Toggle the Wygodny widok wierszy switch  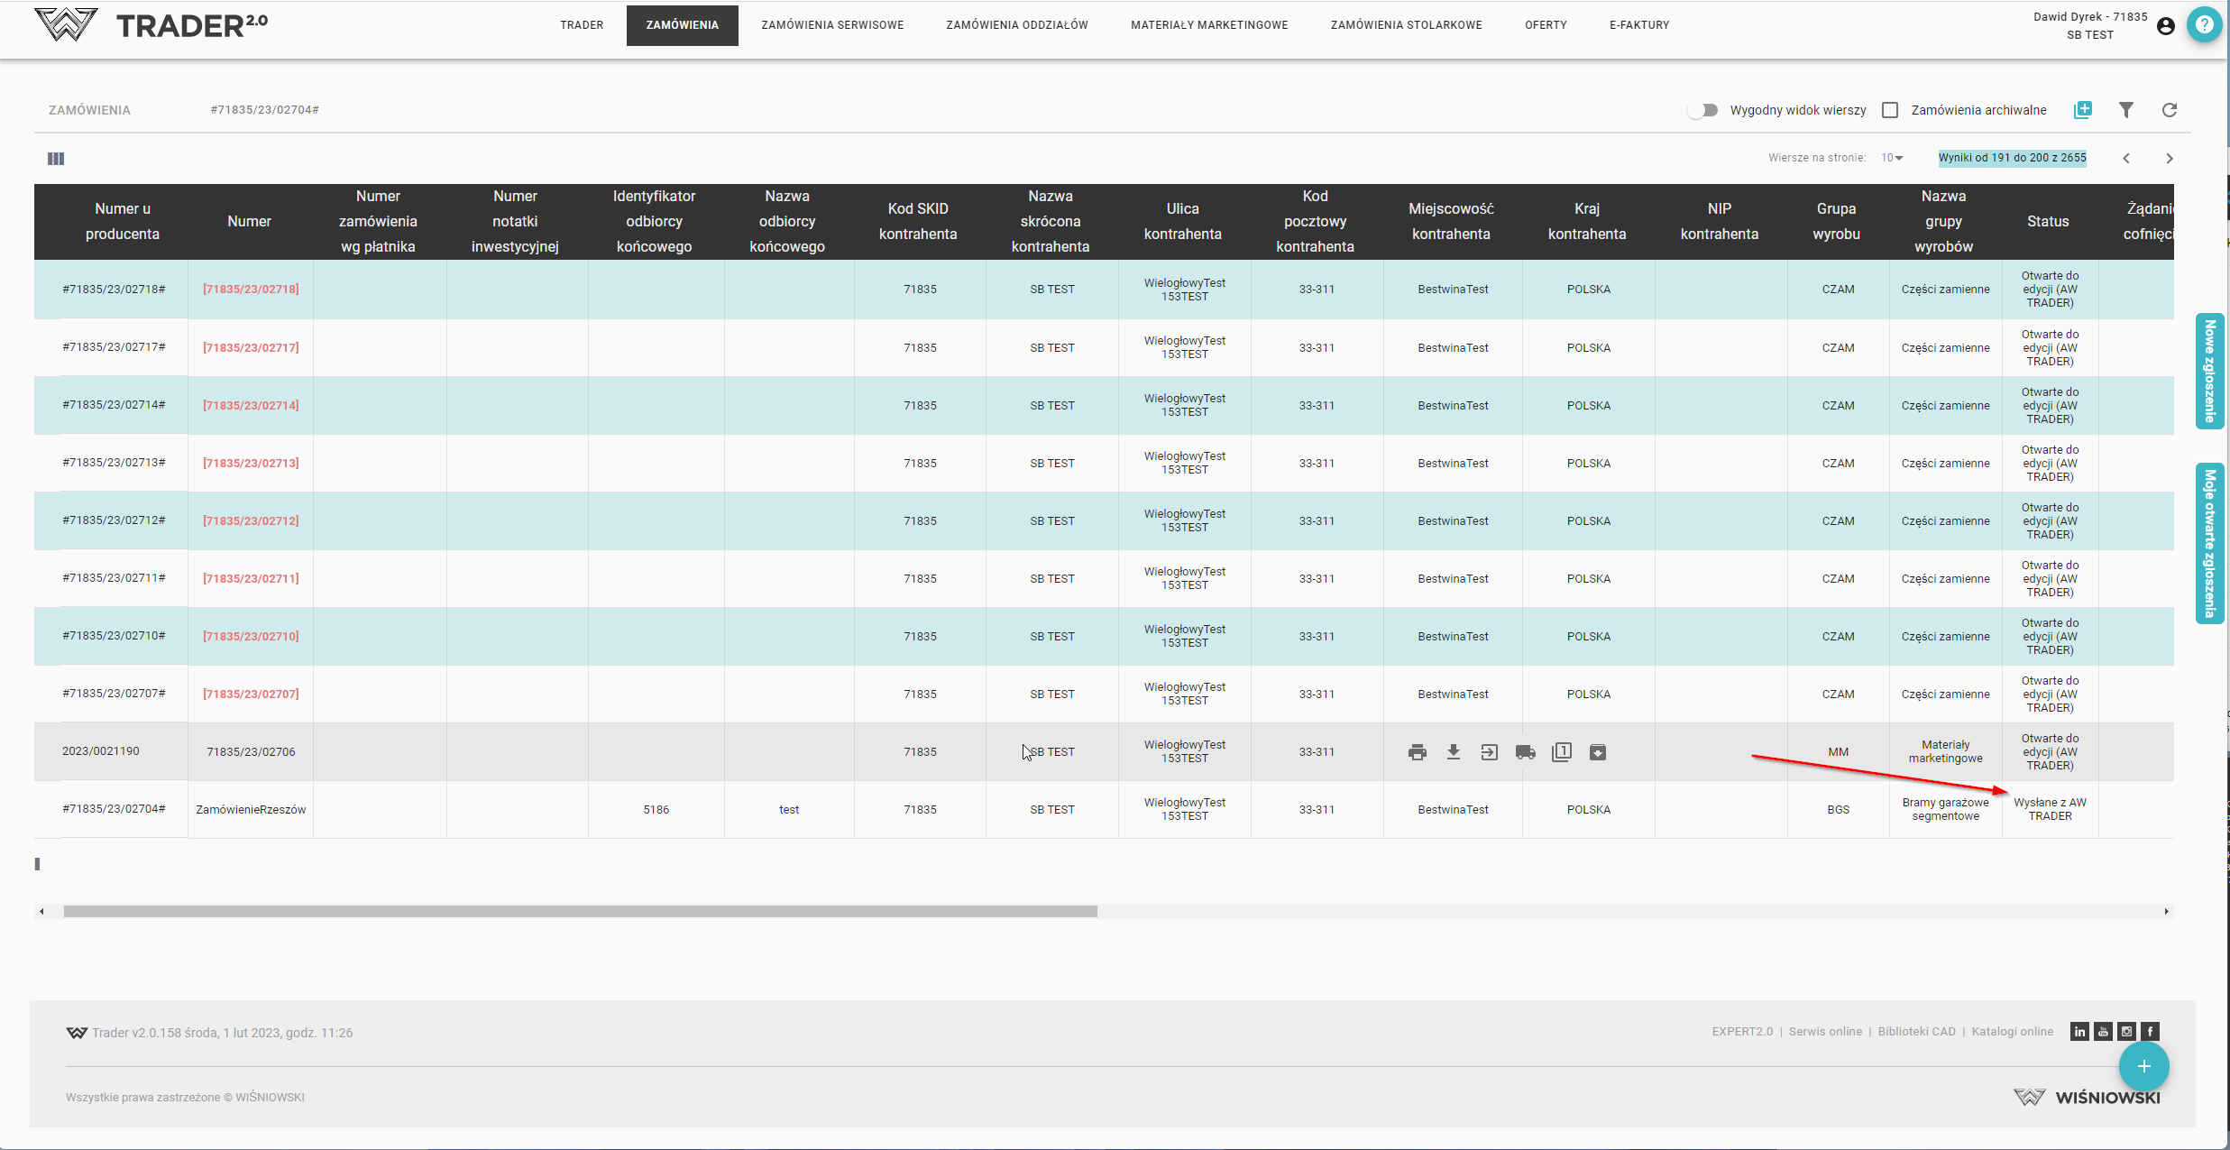coord(1702,110)
